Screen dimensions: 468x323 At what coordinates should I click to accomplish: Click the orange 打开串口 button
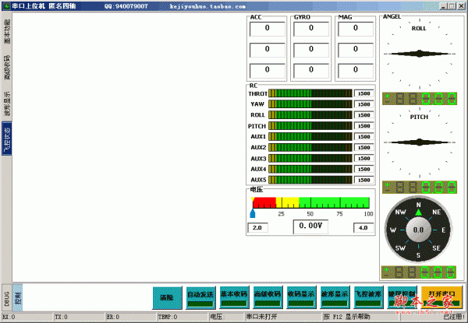(441, 297)
